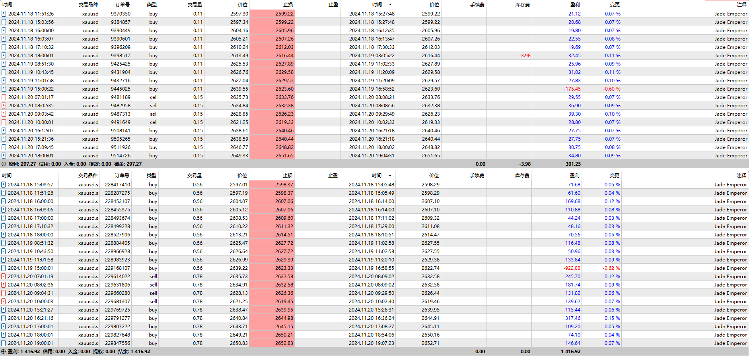
Task: Click the -0.60 % change cell
Action: (x=612, y=89)
